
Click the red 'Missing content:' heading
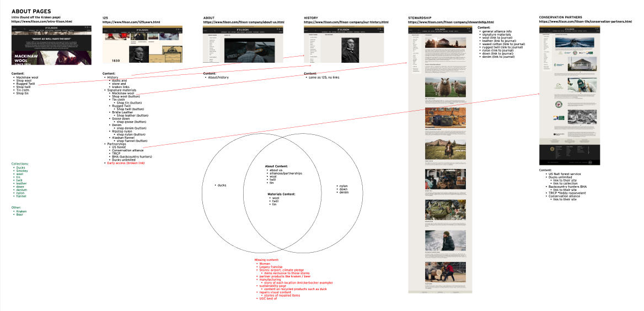[x=266, y=260]
